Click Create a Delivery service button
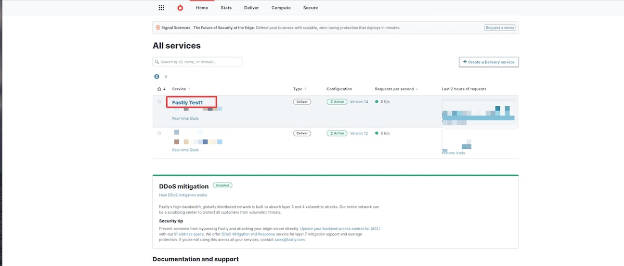The width and height of the screenshot is (624, 266). 489,62
